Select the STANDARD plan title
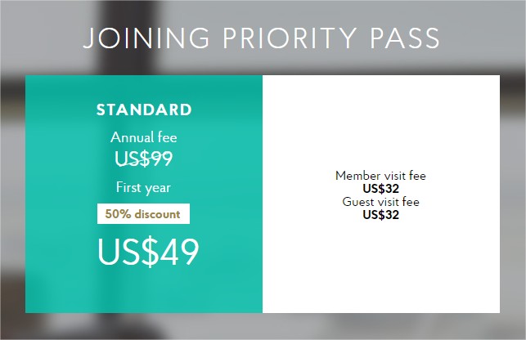Screen dimensions: 526x340 pyautogui.click(x=144, y=110)
